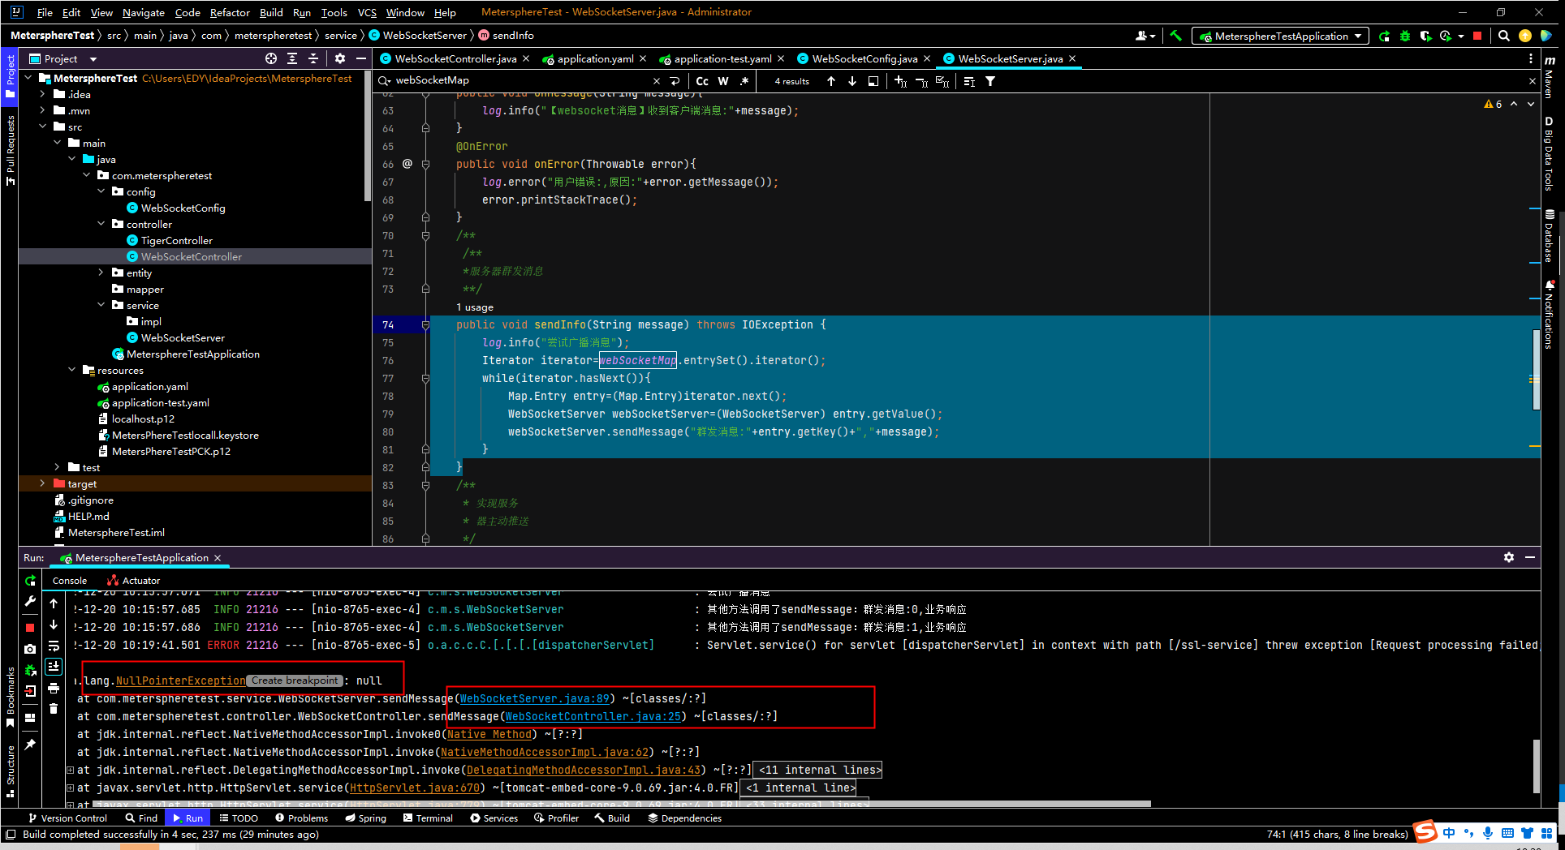The image size is (1565, 850).
Task: Collapse all in Project panel
Action: pos(313,58)
